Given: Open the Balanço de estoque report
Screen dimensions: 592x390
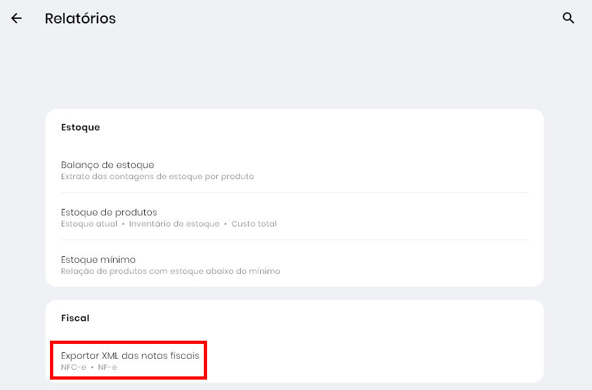Looking at the screenshot, I should coord(108,165).
